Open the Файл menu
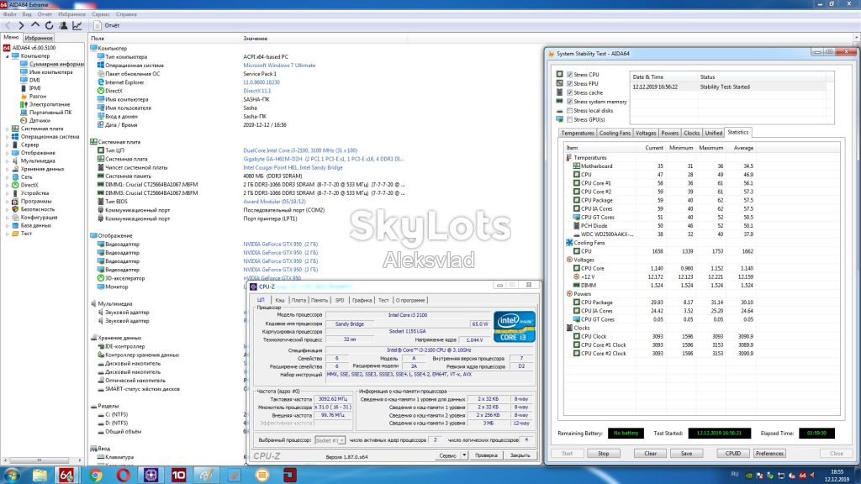Image resolution: width=861 pixels, height=484 pixels. point(9,14)
